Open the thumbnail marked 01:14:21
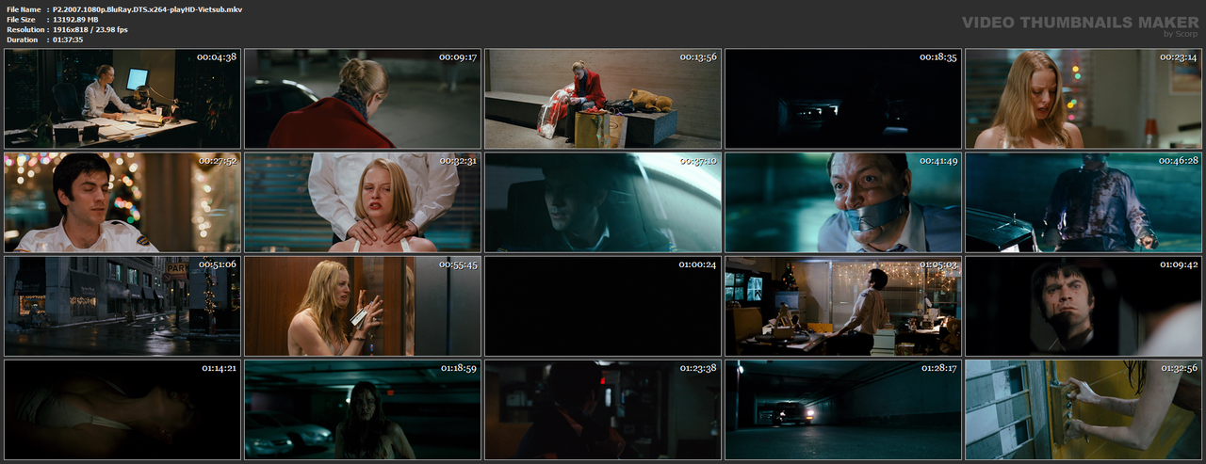Screen dimensions: 1206x464 pos(122,409)
